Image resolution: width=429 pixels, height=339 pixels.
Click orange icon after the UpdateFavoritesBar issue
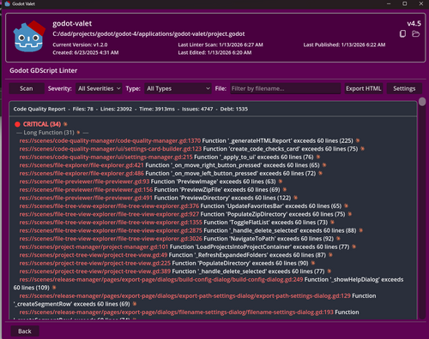[x=346, y=206]
